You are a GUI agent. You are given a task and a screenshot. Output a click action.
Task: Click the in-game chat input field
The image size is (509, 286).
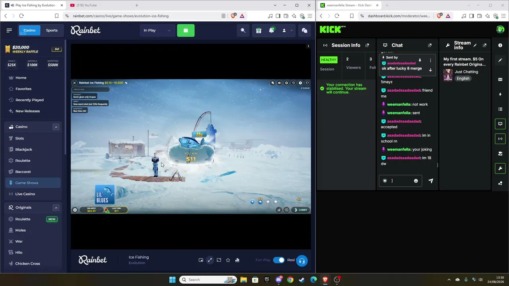[91, 89]
